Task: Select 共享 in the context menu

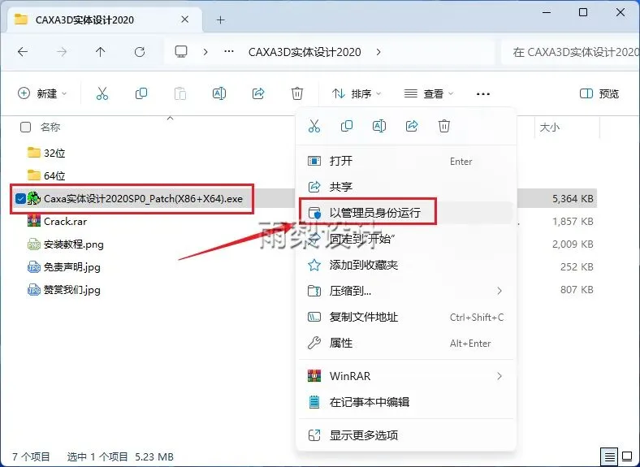Action: click(406, 187)
